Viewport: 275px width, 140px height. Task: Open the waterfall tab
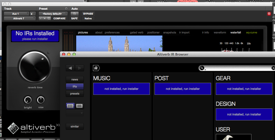pos(236,33)
